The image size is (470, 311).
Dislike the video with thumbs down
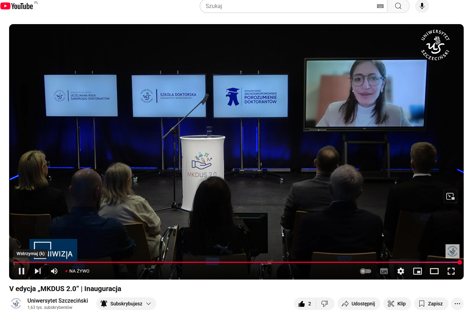325,304
